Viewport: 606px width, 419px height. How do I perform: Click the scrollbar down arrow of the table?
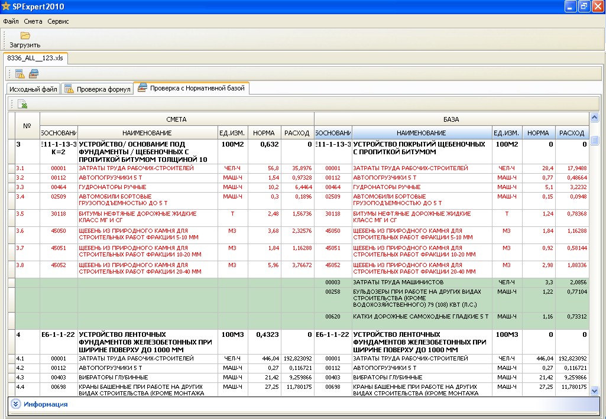pyautogui.click(x=594, y=391)
